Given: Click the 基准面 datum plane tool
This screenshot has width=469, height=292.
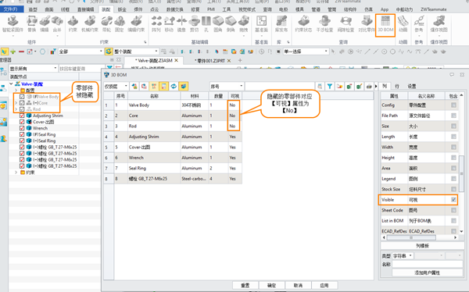Looking at the screenshot, I should [261, 24].
